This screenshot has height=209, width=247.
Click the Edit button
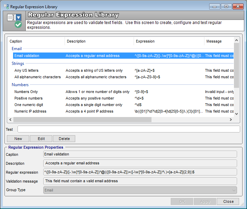coord(41,139)
